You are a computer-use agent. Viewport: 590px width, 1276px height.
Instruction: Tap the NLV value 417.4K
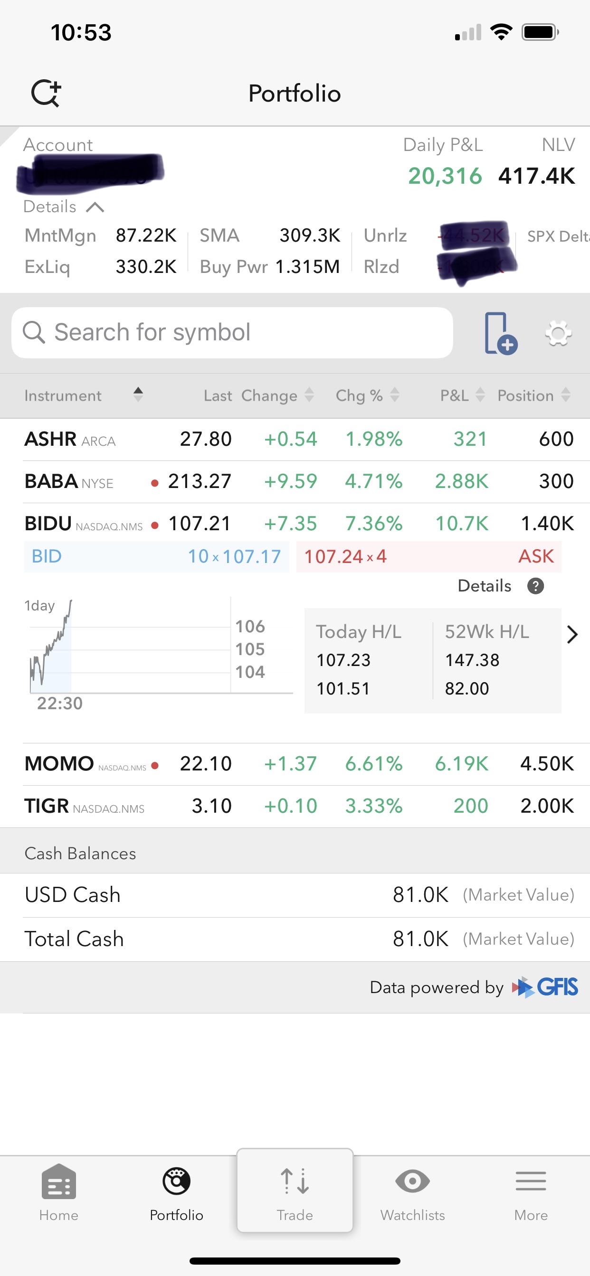coord(537,176)
